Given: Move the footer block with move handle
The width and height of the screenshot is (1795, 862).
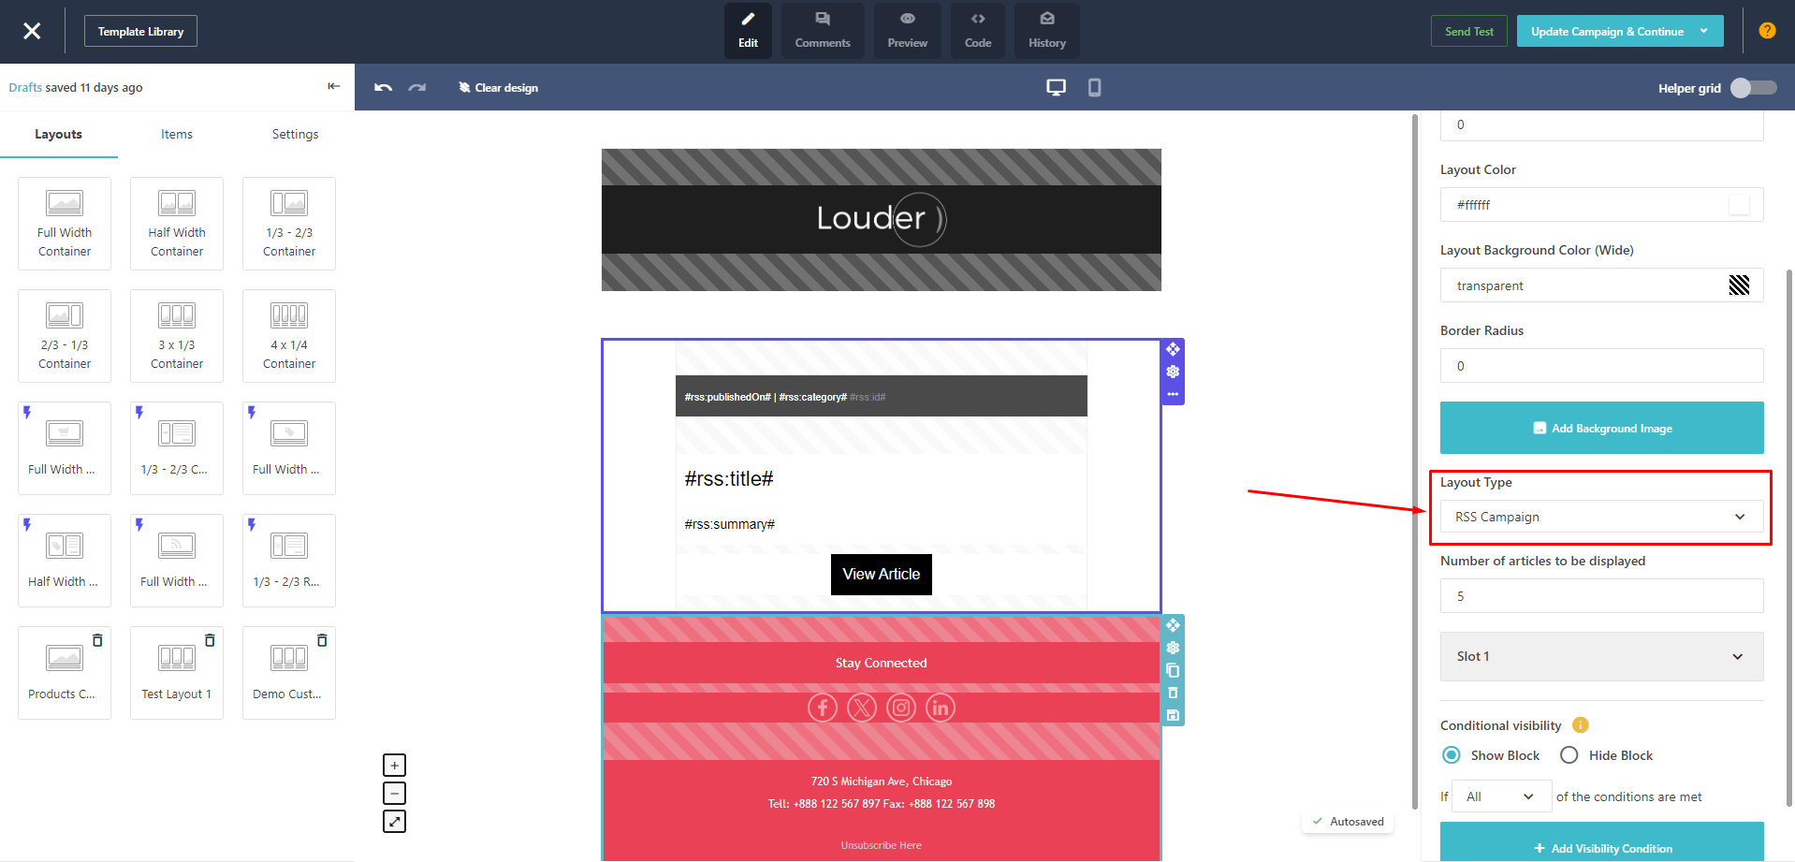Looking at the screenshot, I should pyautogui.click(x=1173, y=625).
